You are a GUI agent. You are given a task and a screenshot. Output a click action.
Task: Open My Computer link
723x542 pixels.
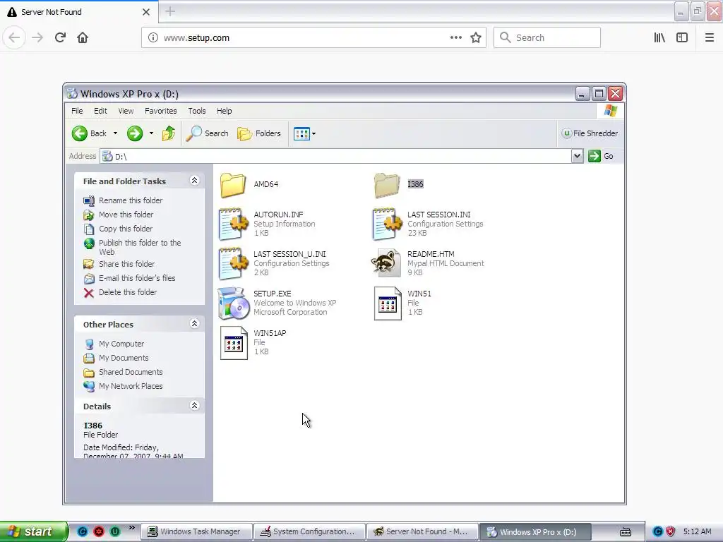pyautogui.click(x=121, y=344)
